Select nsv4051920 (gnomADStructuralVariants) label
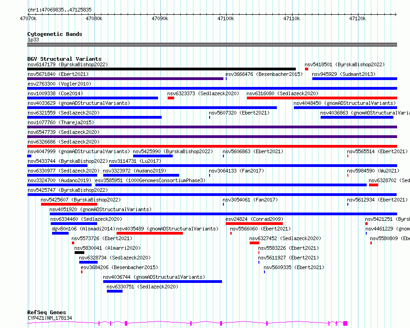Viewport: 410px width, 328px height. click(100, 209)
